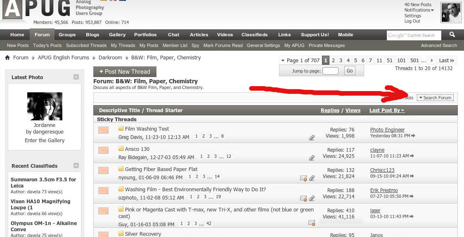Open the Search Forum dropdown

(435, 98)
